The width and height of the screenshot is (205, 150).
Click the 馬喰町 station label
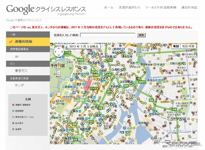pos(118,49)
